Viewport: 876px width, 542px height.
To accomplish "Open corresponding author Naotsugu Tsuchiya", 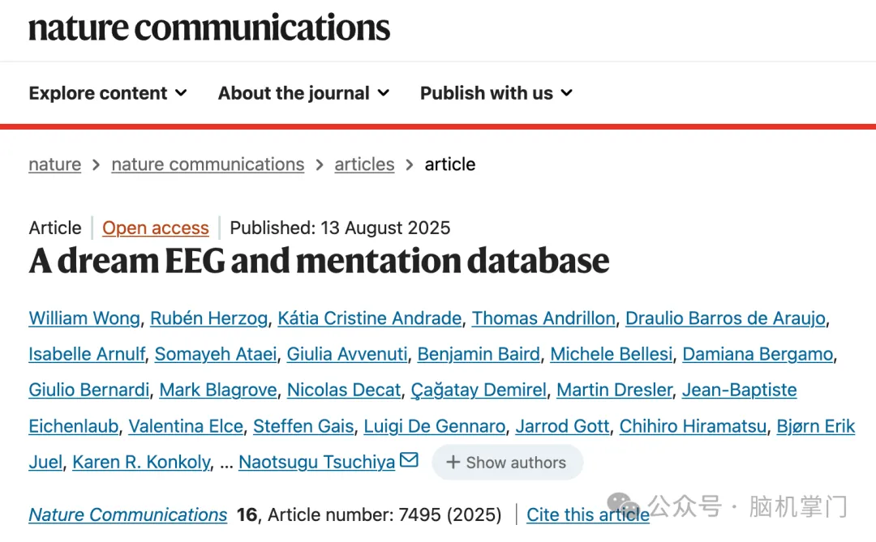I will coord(316,463).
